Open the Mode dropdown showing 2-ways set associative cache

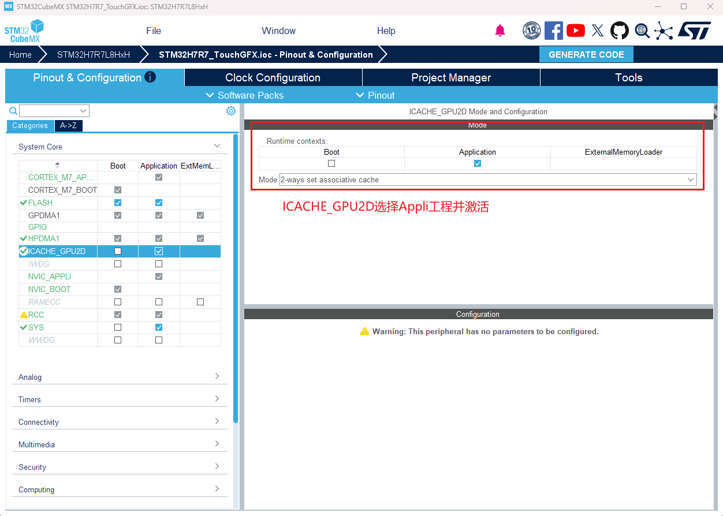(x=488, y=180)
